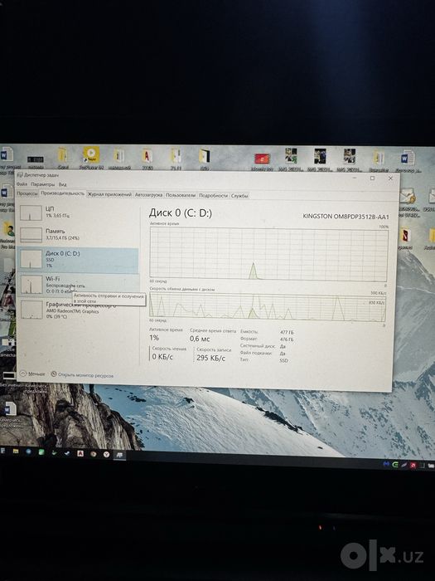Open the Вид menu
The width and height of the screenshot is (435, 581).
point(62,184)
